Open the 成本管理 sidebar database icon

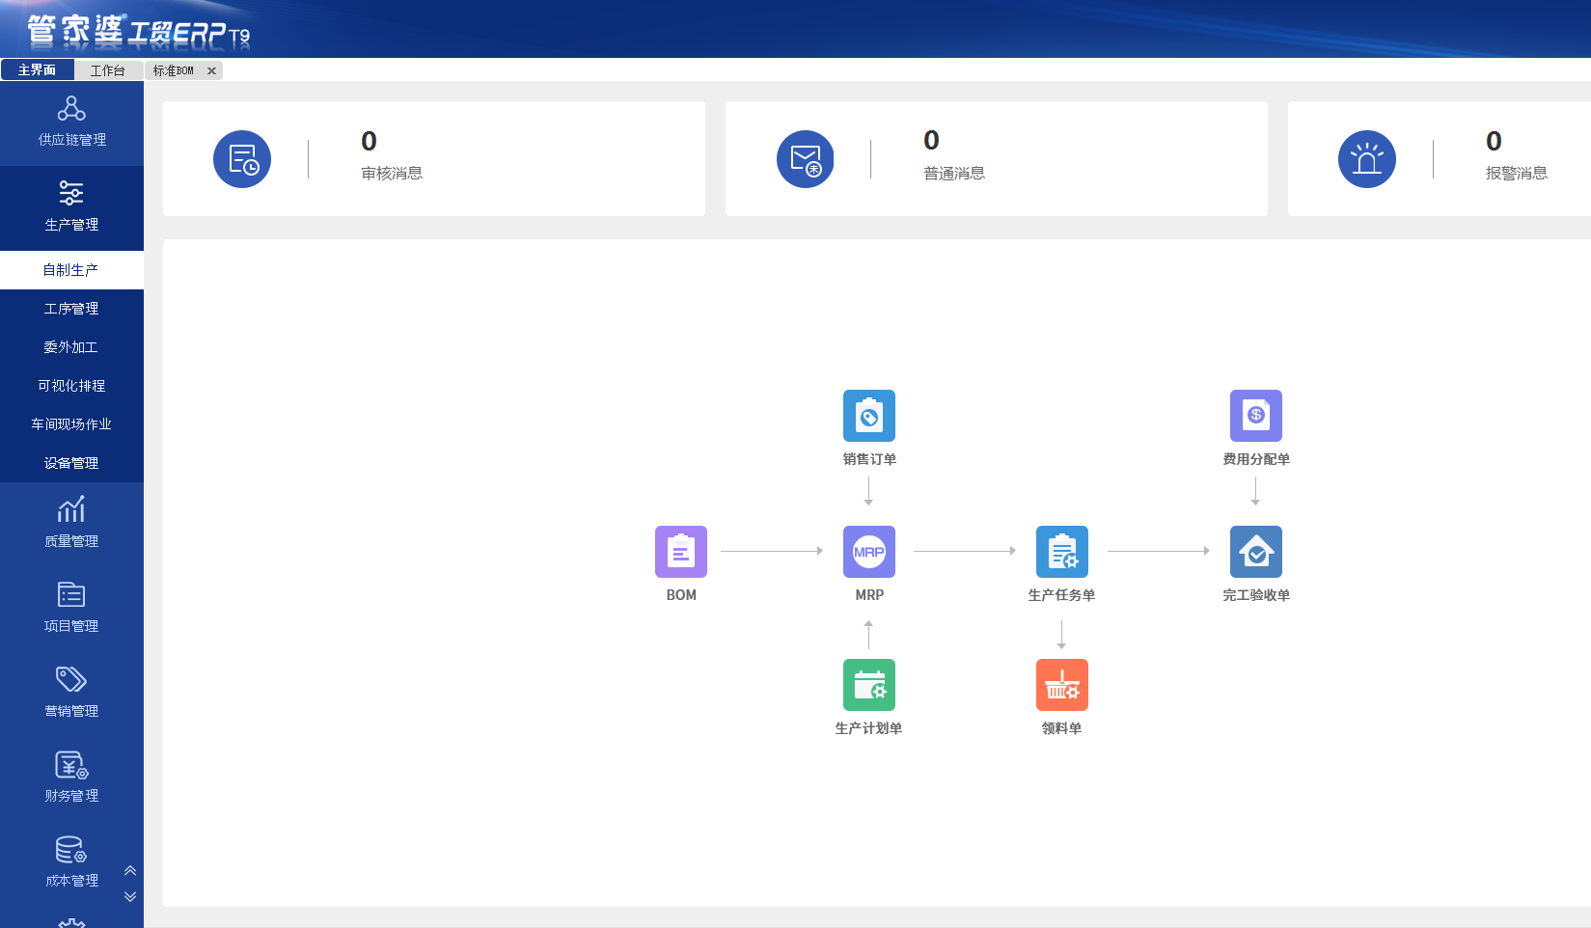click(x=71, y=850)
